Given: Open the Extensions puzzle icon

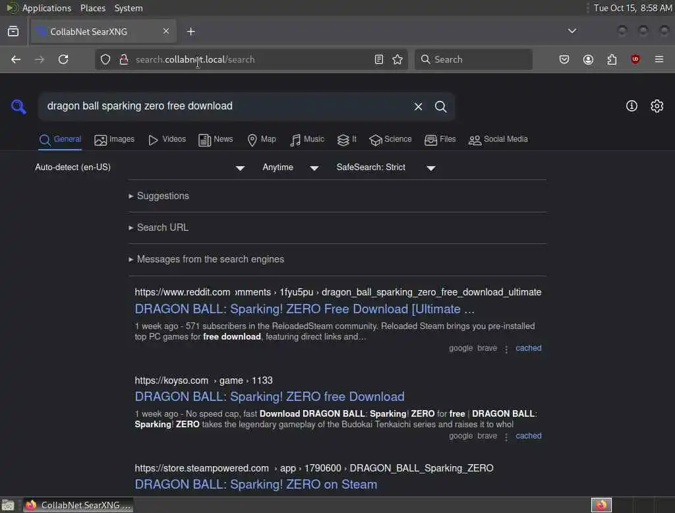Looking at the screenshot, I should pos(612,59).
